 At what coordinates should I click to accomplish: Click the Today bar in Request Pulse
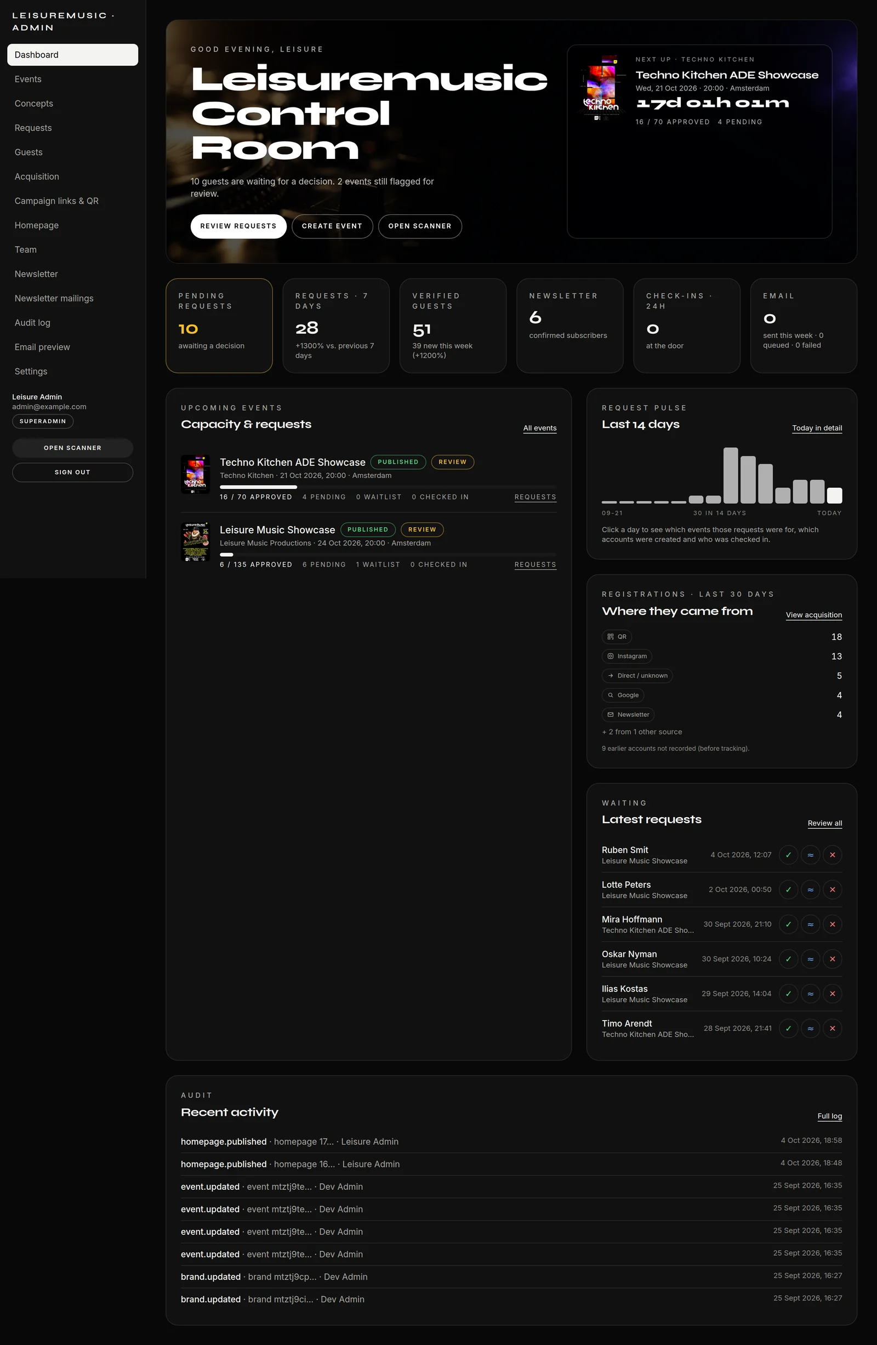[x=835, y=495]
